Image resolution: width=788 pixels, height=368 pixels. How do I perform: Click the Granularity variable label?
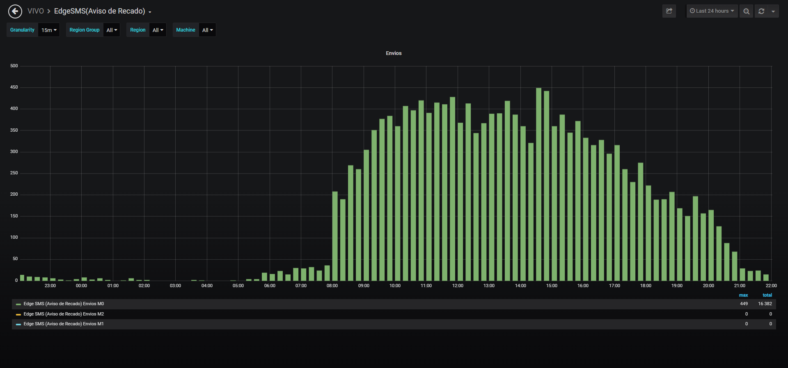click(x=22, y=30)
